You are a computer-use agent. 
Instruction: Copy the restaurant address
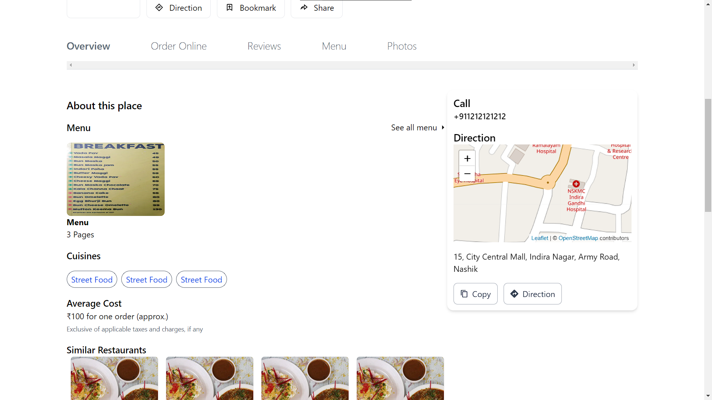[475, 293]
